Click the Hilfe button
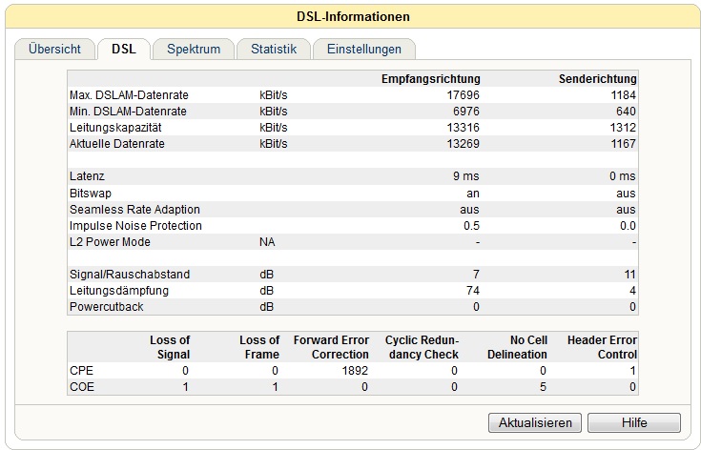The height and width of the screenshot is (450, 701). point(634,422)
